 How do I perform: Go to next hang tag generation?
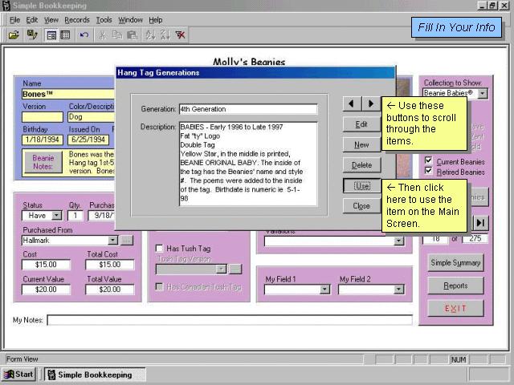point(370,103)
